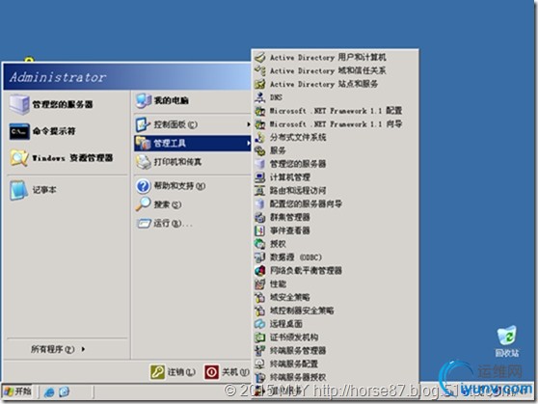Screen dimensions: 538x404
Task: Select 配置您的服务器向导 text entry
Action: click(x=306, y=203)
